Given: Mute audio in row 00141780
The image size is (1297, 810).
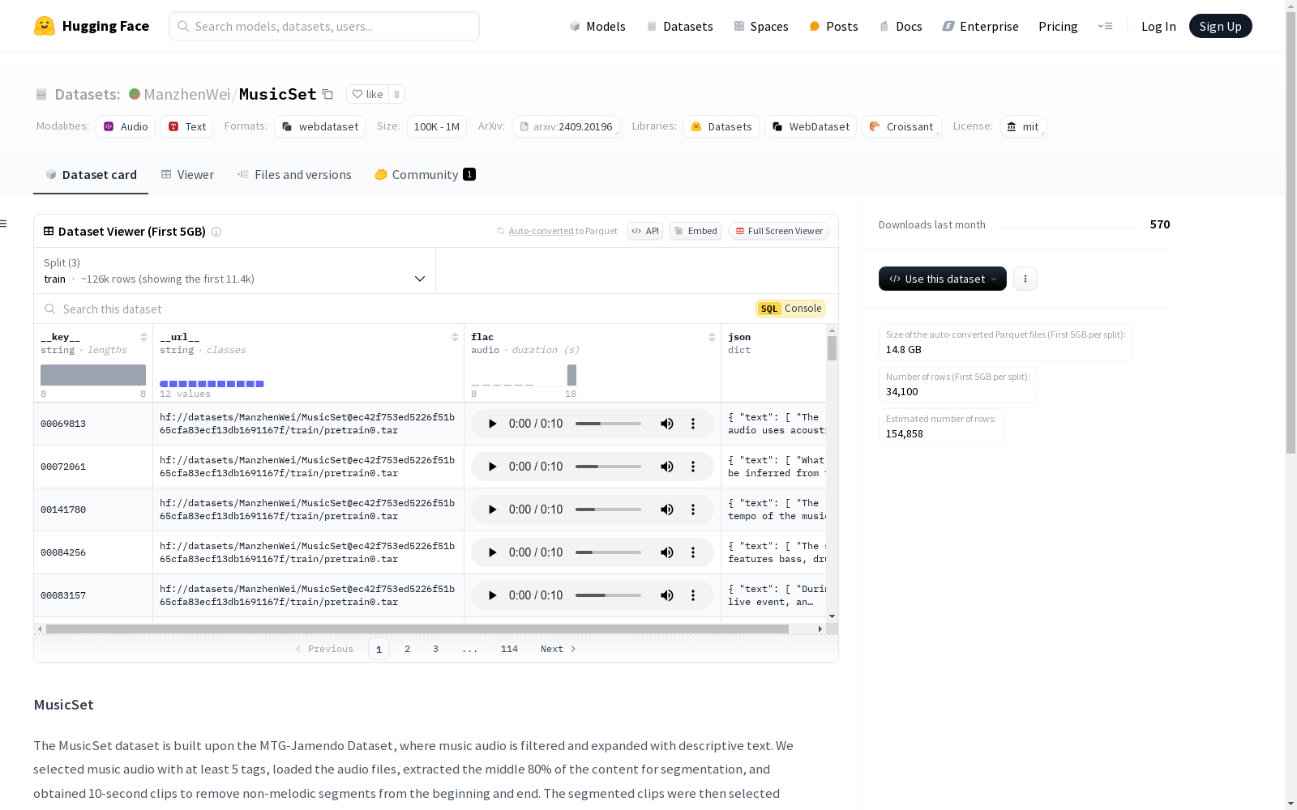Looking at the screenshot, I should click(667, 509).
